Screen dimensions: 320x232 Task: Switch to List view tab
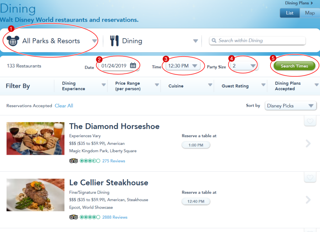pos(290,13)
